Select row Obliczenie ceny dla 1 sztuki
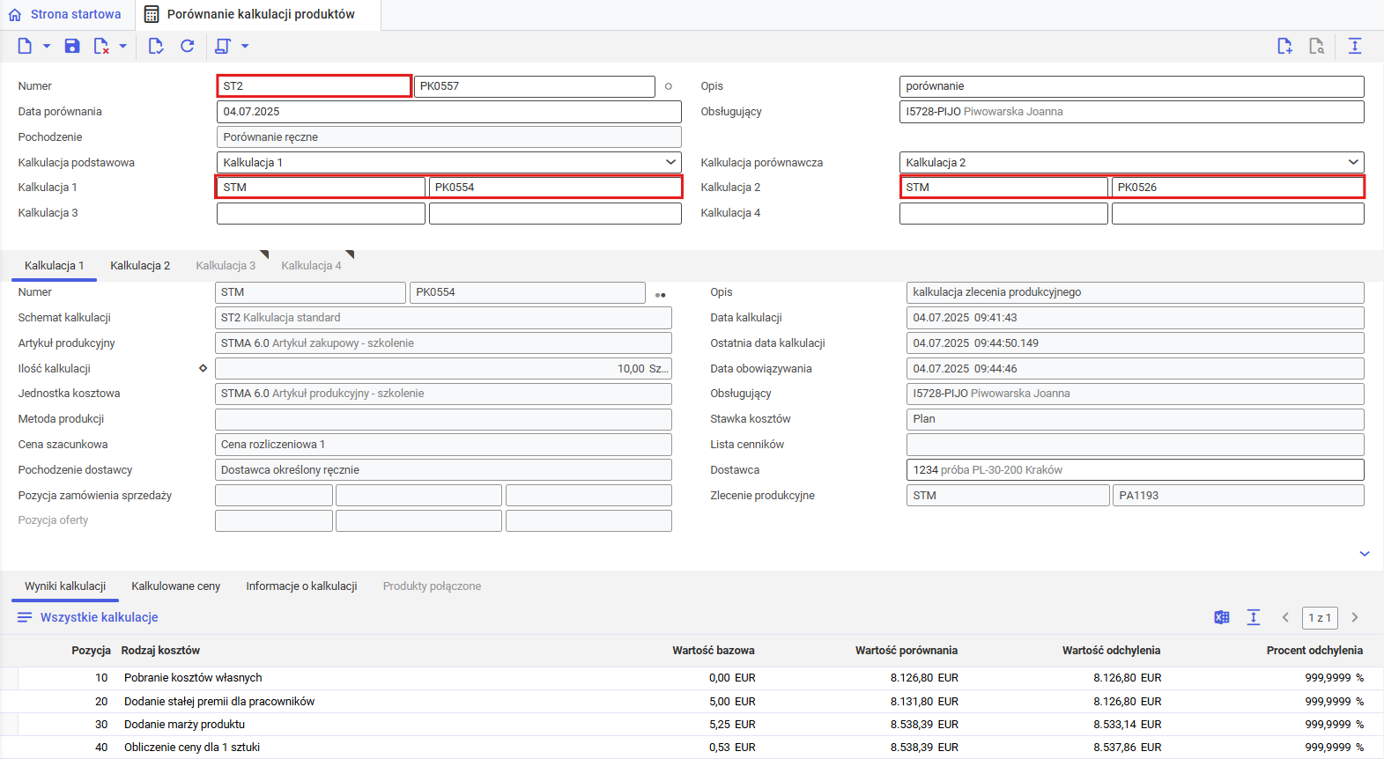Viewport: 1384px width, 759px height. pyautogui.click(x=692, y=748)
